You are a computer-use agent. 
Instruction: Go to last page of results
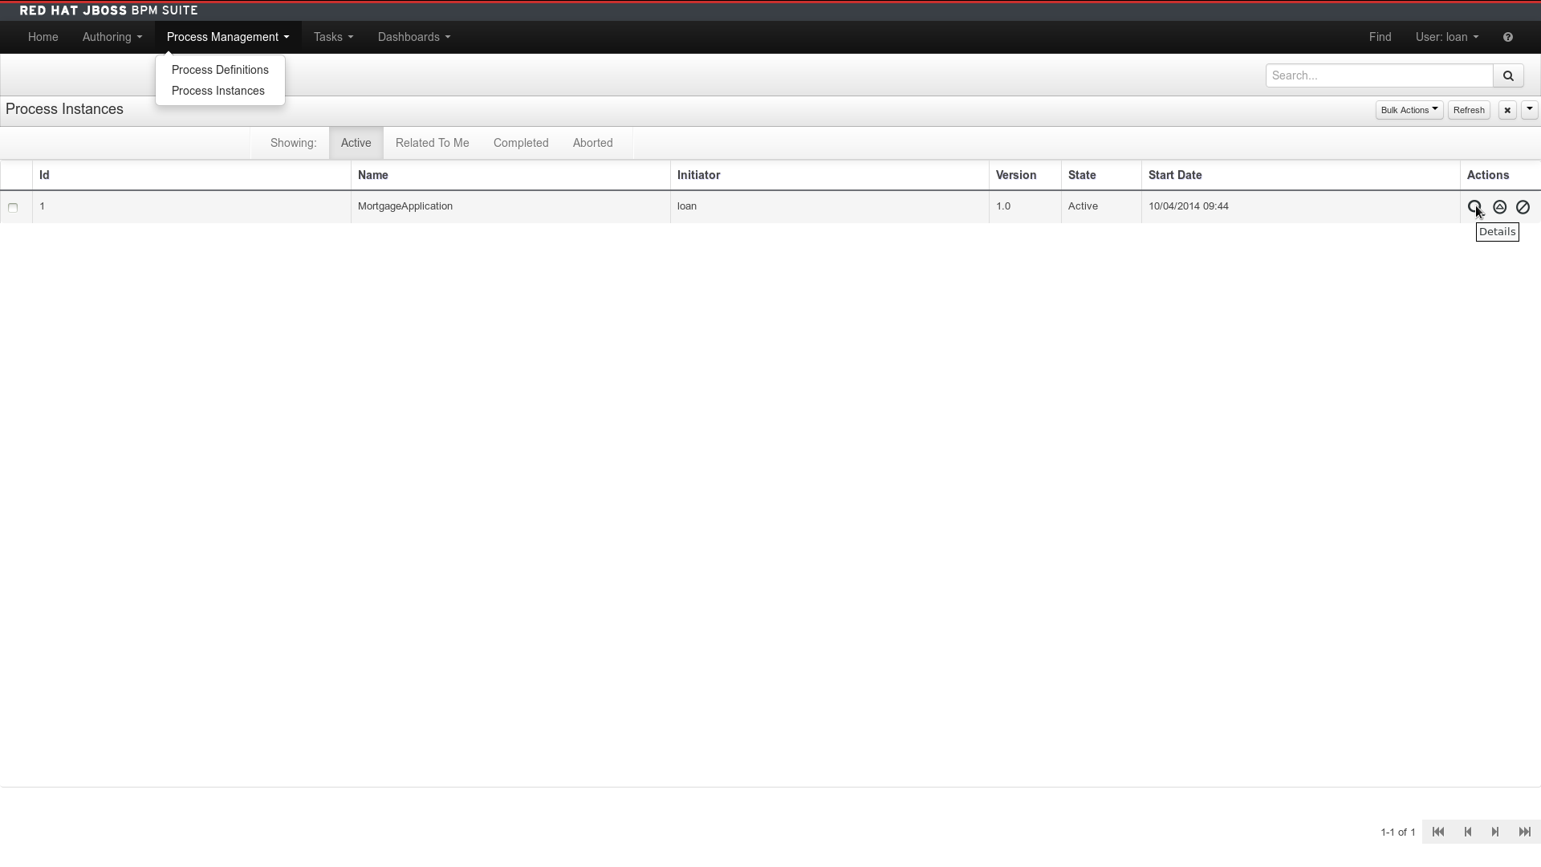point(1524,832)
